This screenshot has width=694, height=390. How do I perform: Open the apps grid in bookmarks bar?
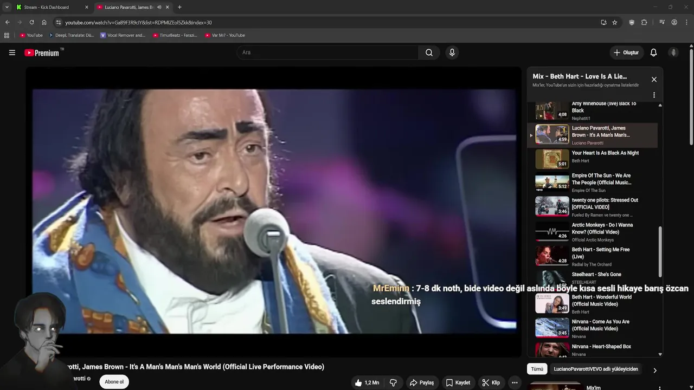(7, 35)
